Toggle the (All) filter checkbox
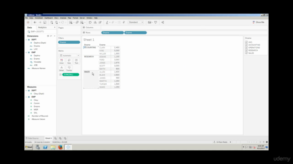The width and height of the screenshot is (293, 164). tap(246, 42)
